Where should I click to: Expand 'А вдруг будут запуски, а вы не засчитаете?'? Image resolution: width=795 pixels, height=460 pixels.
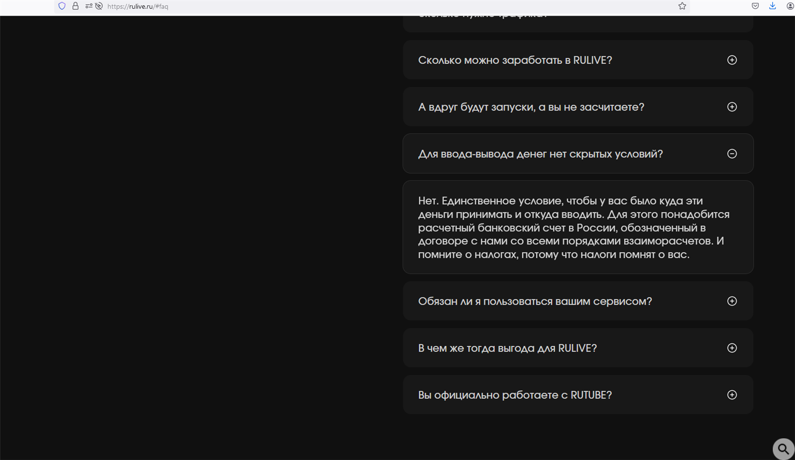(x=578, y=107)
